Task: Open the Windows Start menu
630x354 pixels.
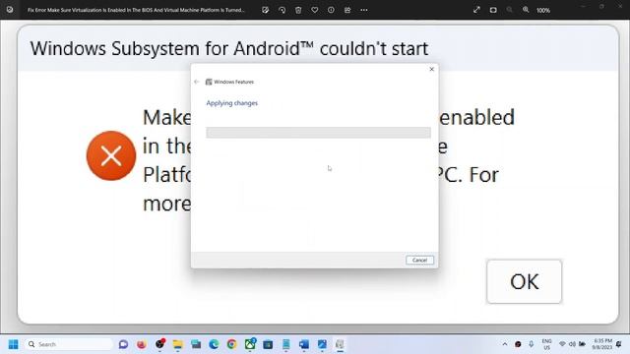Action: point(13,344)
